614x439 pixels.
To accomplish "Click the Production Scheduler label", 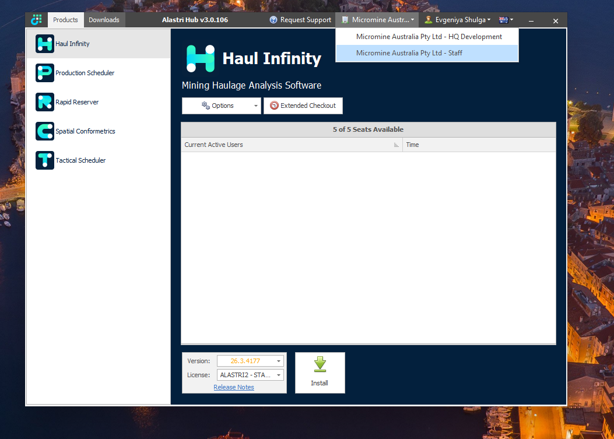I will (85, 73).
